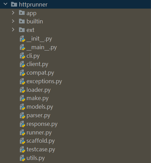Image resolution: width=151 pixels, height=163 pixels.
Task: Expand the app folder arrow
Action: click(x=13, y=13)
